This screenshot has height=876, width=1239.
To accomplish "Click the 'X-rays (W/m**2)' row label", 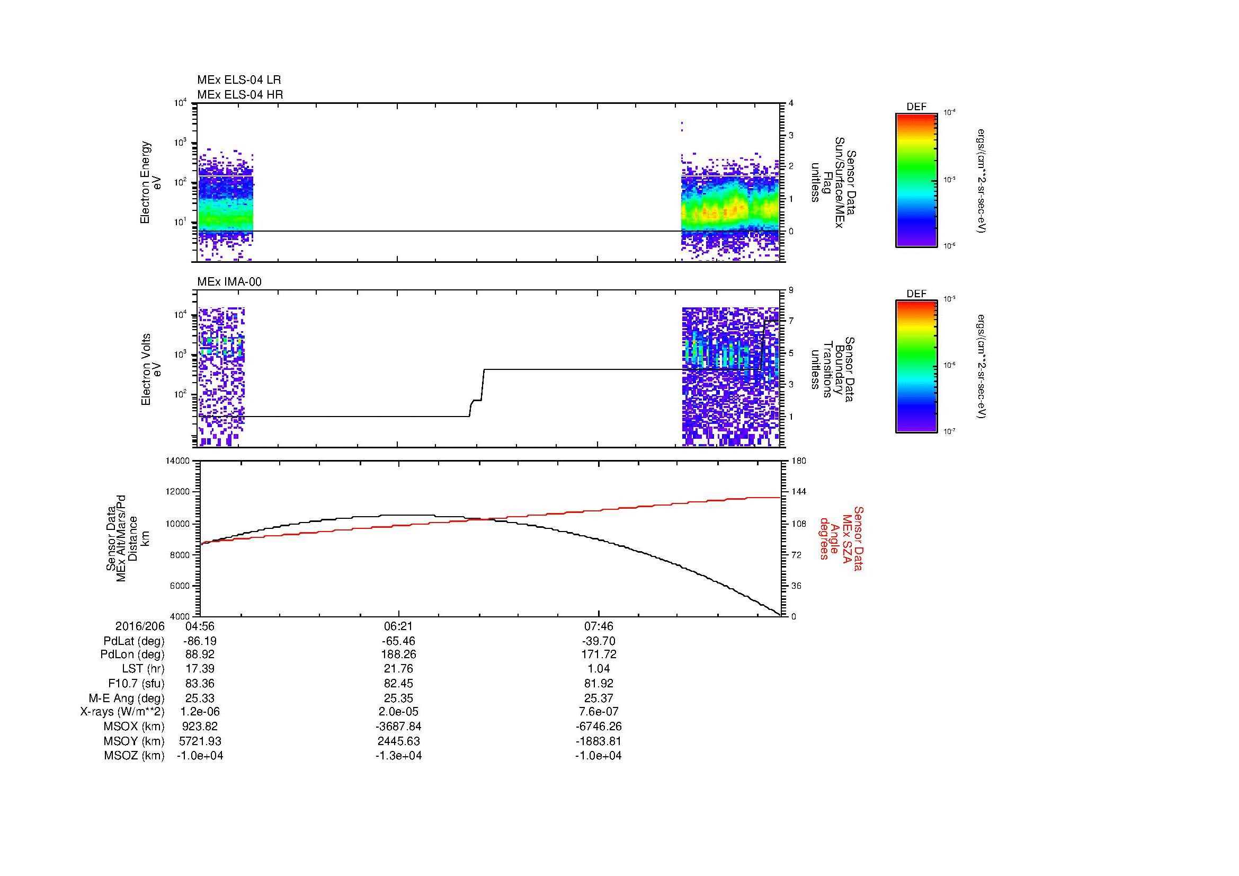I will 122,712.
